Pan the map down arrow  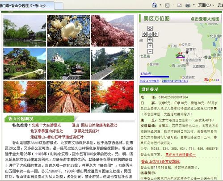point(150,40)
